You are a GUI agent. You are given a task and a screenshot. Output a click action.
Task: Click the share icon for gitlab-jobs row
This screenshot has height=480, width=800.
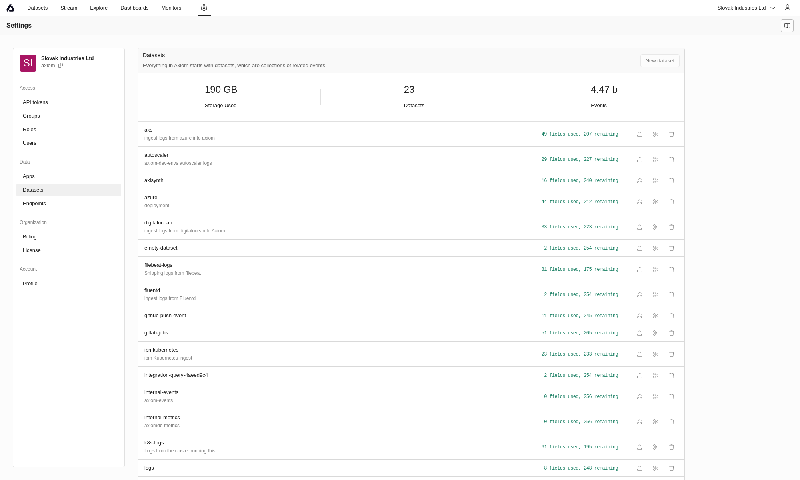point(640,333)
